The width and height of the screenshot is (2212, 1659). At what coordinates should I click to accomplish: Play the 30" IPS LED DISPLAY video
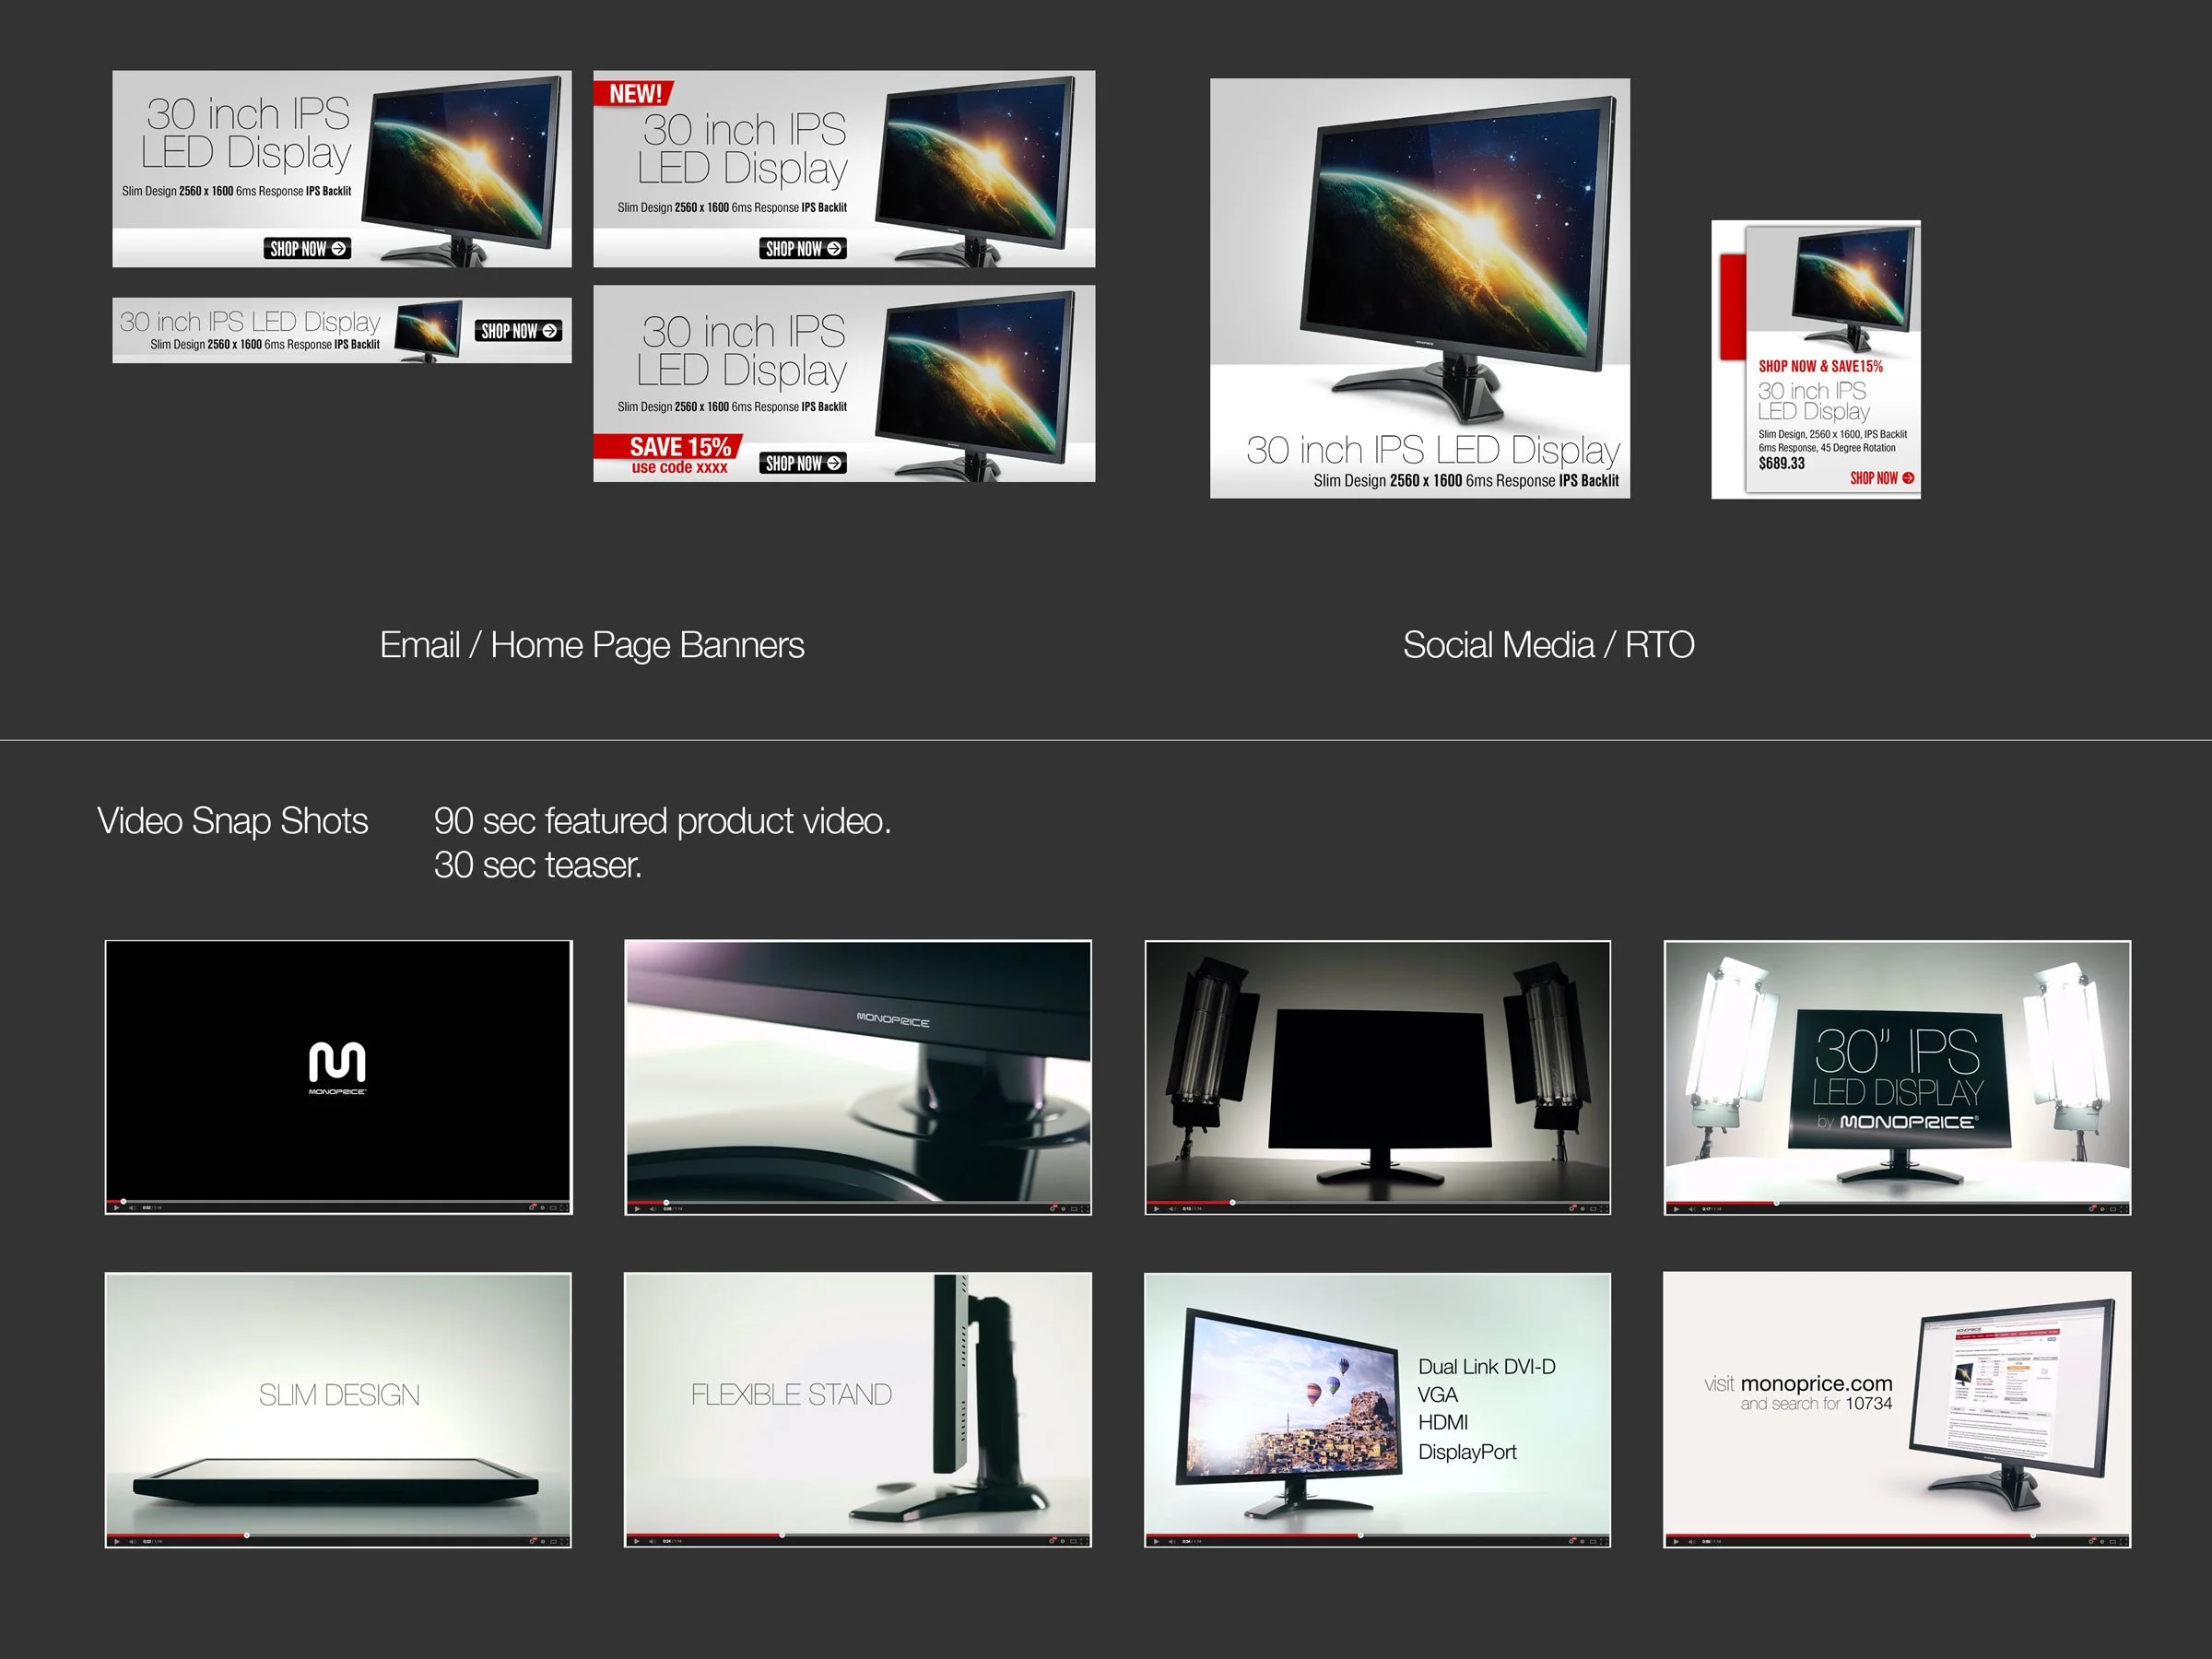pyautogui.click(x=1676, y=1209)
